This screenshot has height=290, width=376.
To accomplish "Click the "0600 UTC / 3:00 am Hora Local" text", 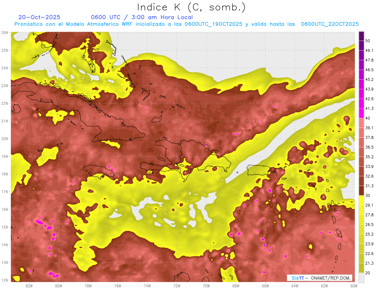I will click(x=142, y=17).
